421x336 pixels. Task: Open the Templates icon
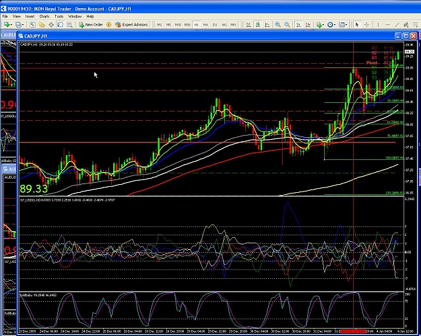[342, 25]
